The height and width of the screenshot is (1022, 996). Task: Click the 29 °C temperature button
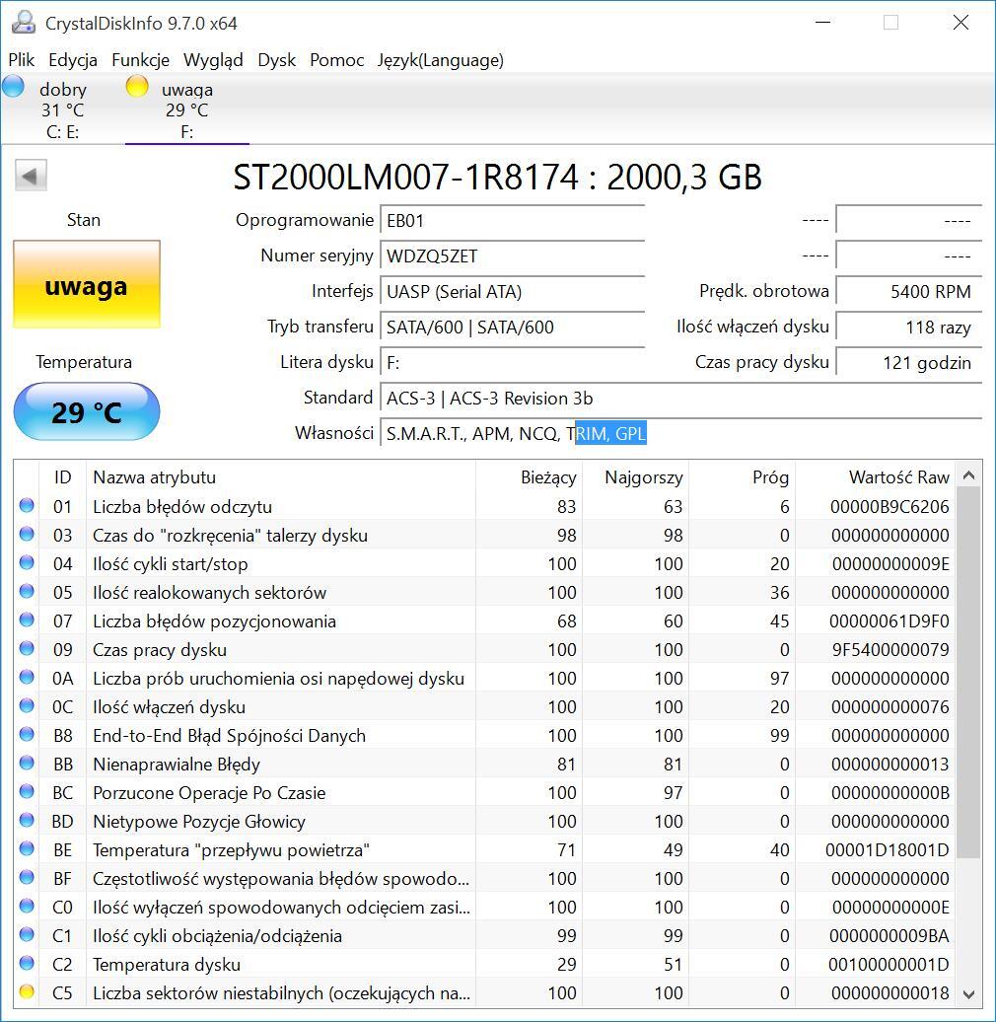point(86,411)
